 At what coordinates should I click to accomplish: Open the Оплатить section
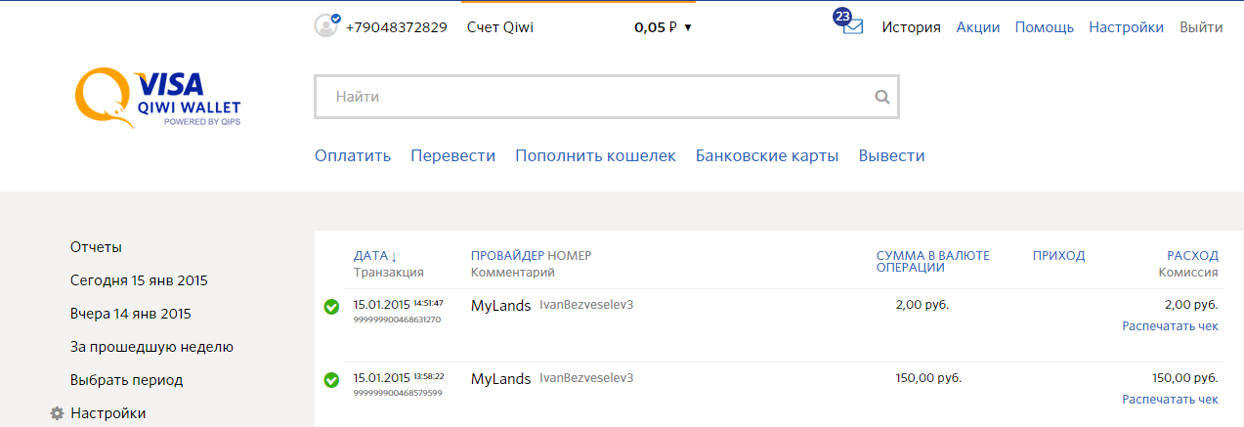[x=353, y=156]
